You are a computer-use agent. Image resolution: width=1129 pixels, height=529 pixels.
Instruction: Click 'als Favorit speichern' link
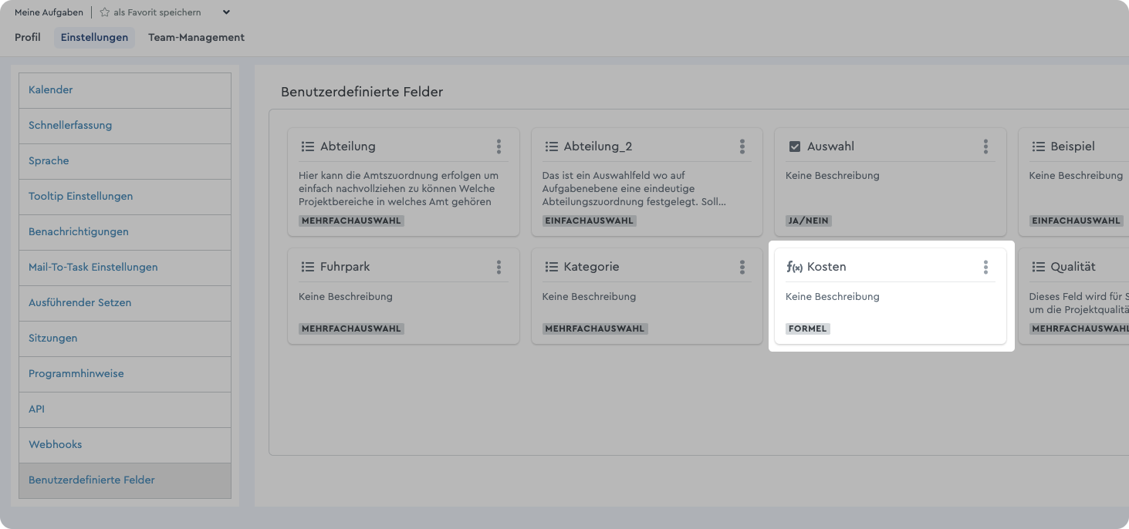[157, 12]
